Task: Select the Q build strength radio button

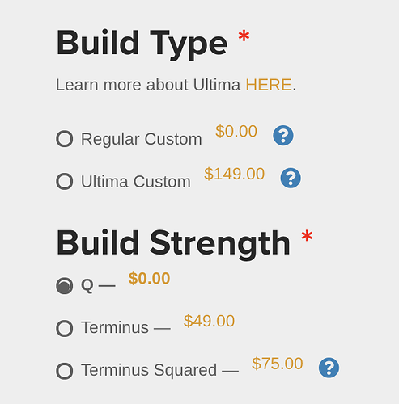Action: (65, 285)
